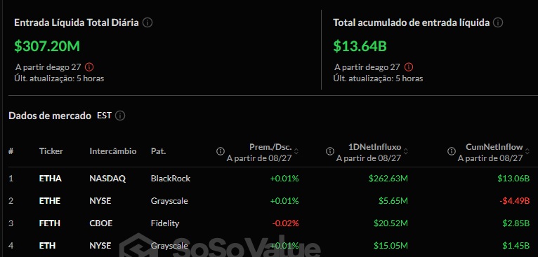Click info icon left of Prem./Dsc. header
Viewport: 538px width, 257px height.
click(x=221, y=151)
